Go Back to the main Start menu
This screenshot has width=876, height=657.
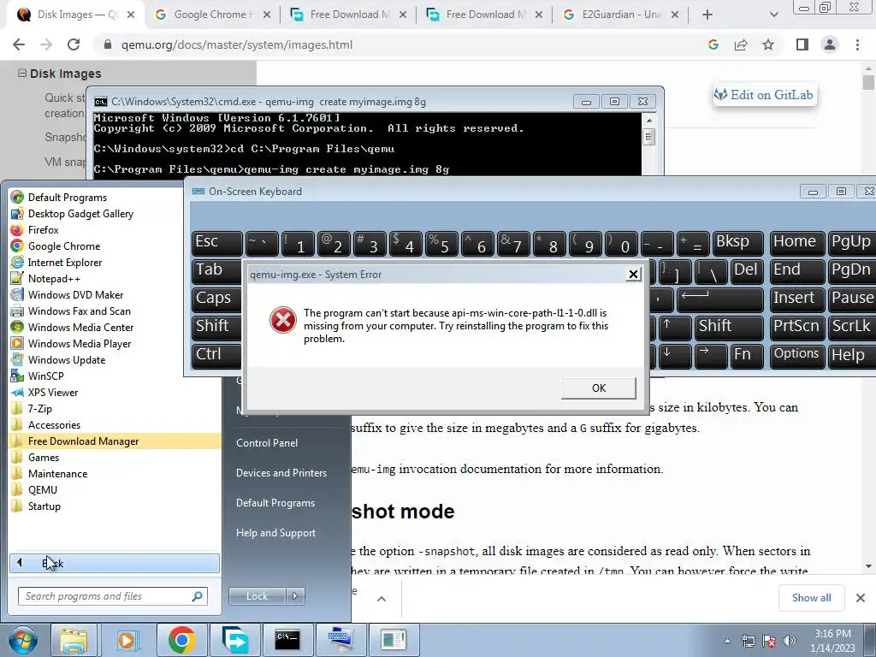114,563
